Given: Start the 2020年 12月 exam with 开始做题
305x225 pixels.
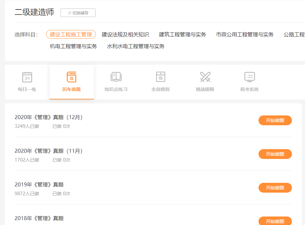Looking at the screenshot, I should pos(275,120).
